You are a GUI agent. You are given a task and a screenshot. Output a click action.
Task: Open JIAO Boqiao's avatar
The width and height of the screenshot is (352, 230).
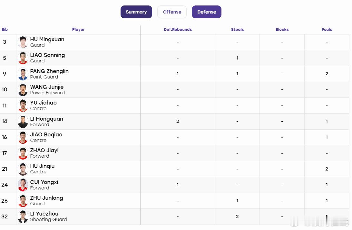click(x=23, y=137)
